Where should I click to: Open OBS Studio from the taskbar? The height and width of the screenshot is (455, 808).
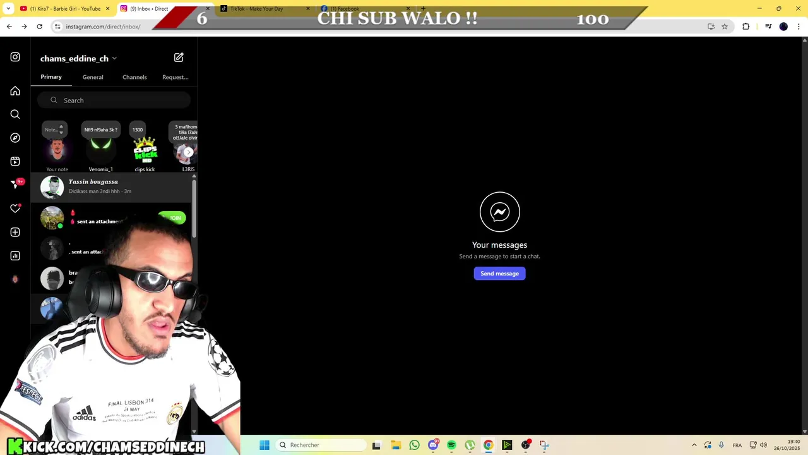(x=526, y=445)
